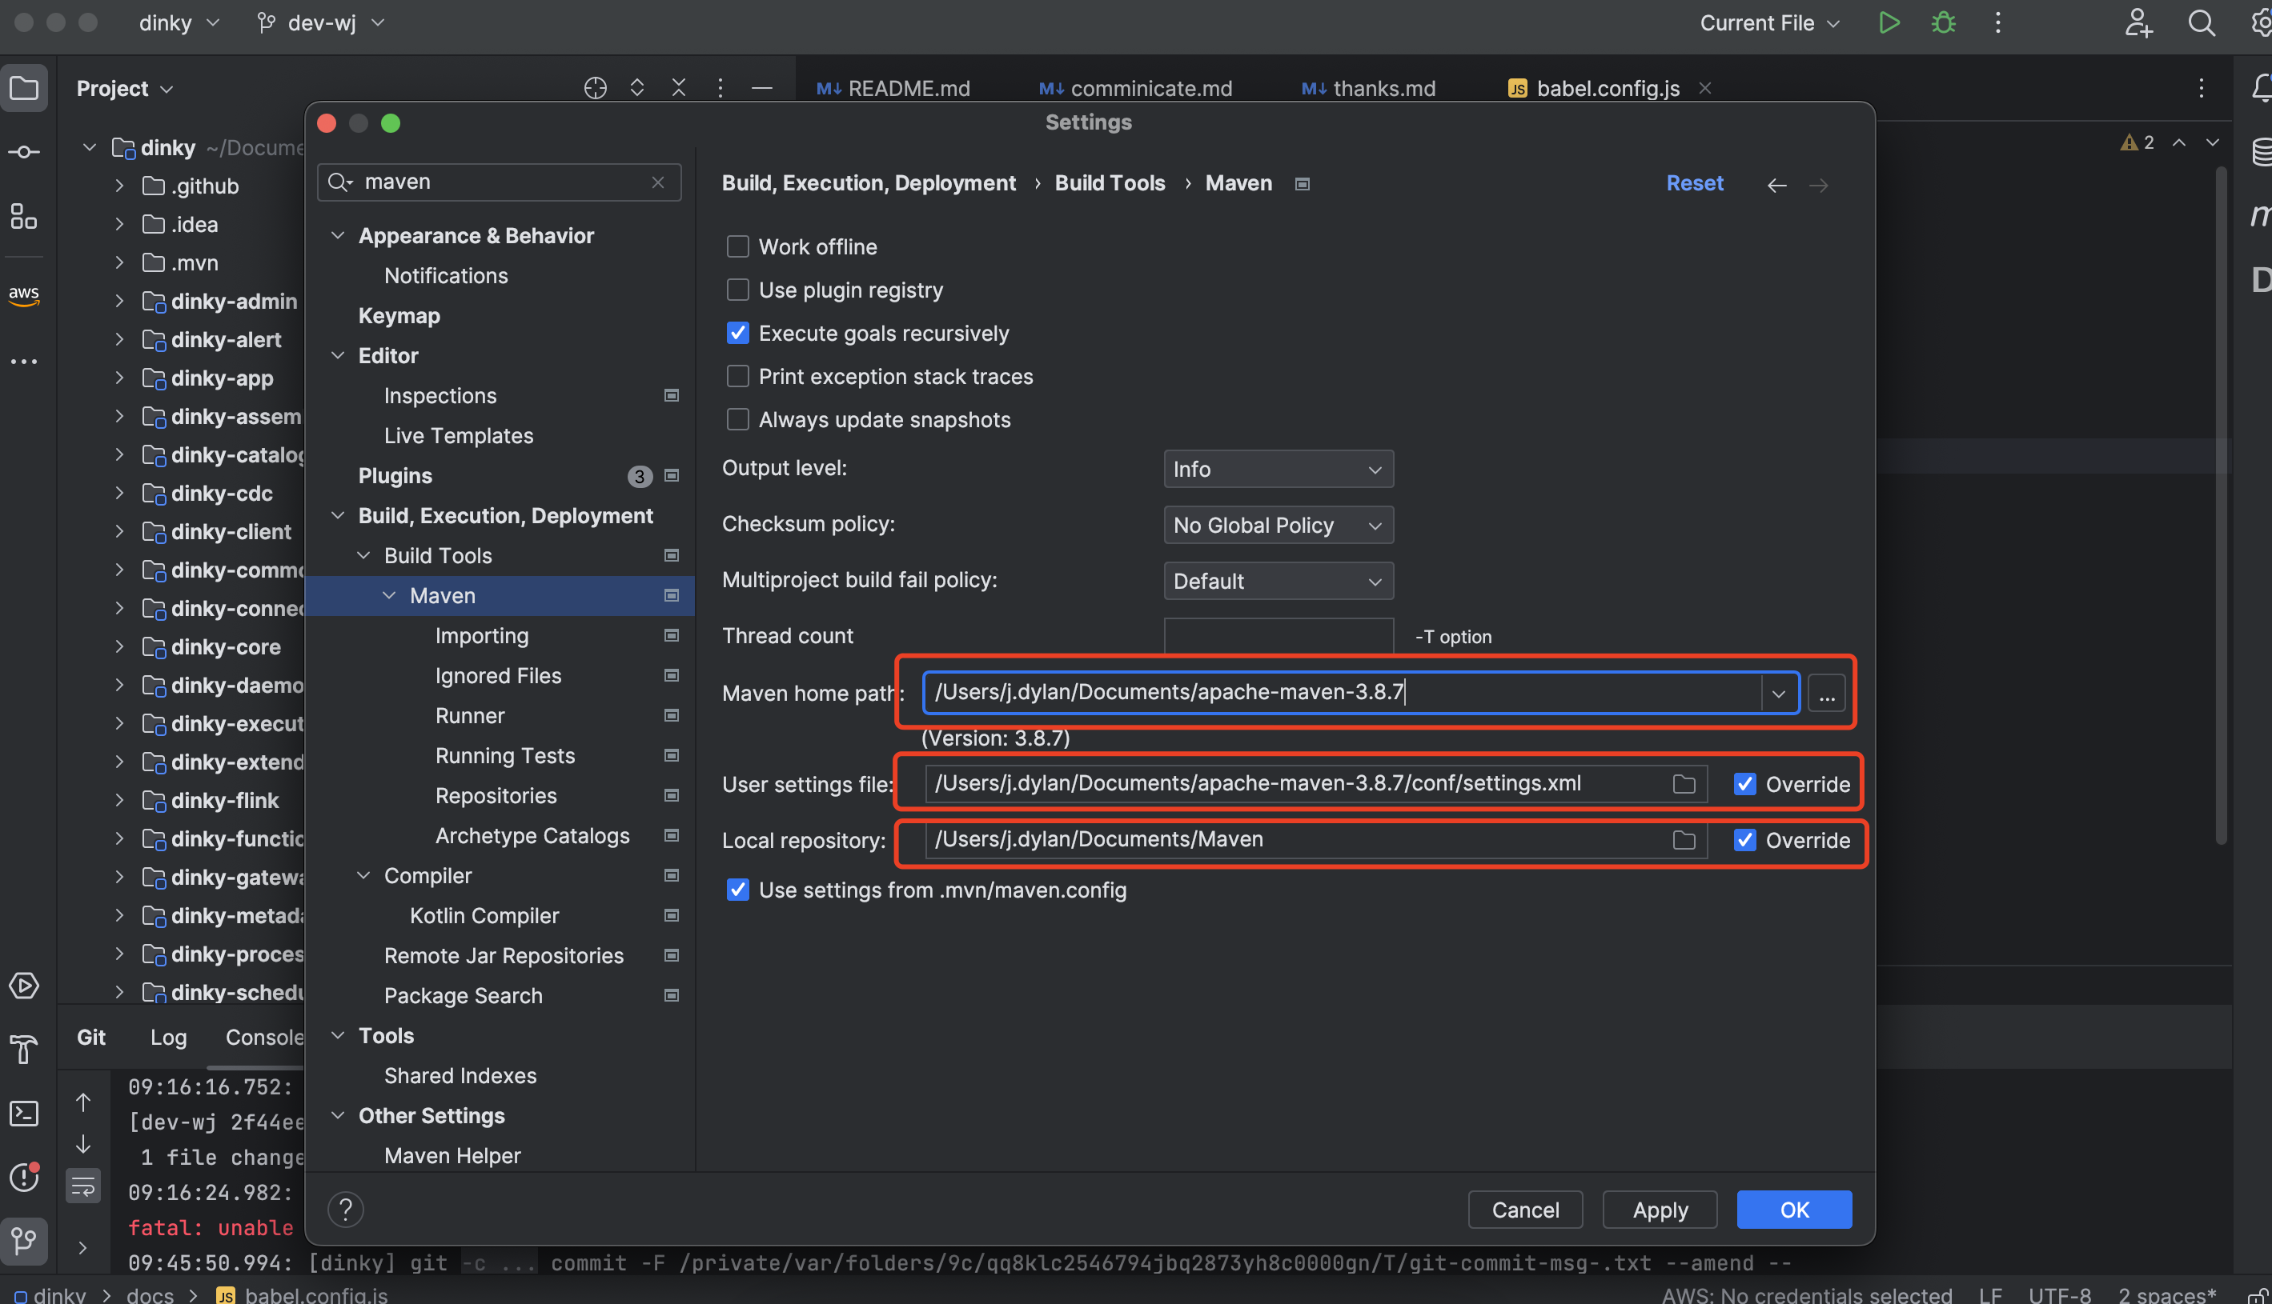Enable the Work offline checkbox
Viewport: 2272px width, 1304px height.
pos(737,246)
